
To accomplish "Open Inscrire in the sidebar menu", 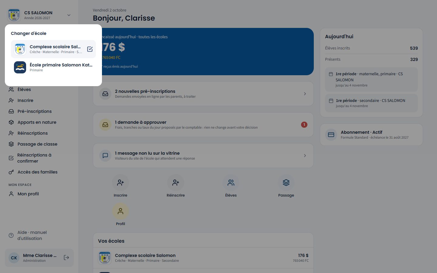I will pyautogui.click(x=39, y=100).
